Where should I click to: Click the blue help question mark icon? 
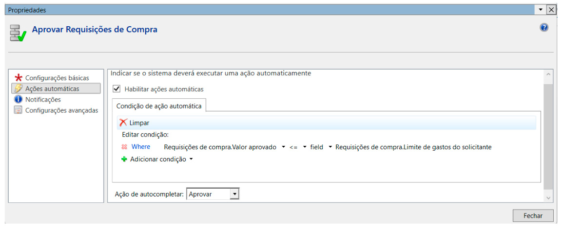coord(544,28)
